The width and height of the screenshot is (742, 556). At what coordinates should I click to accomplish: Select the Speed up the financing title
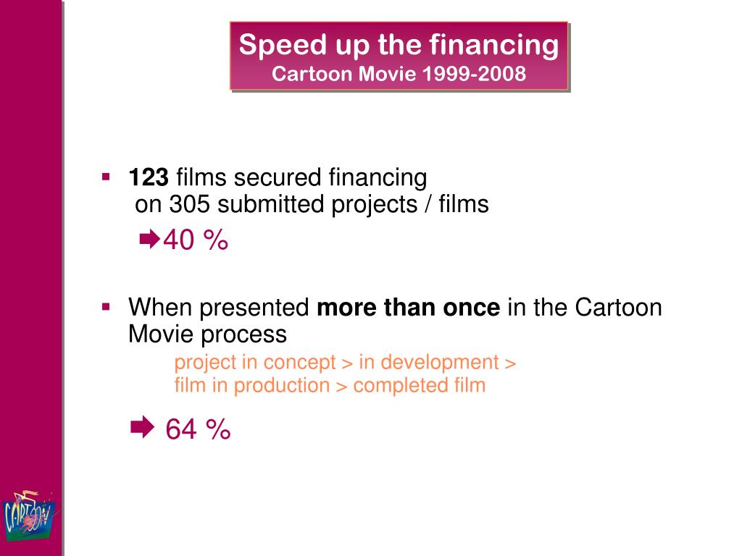pos(399,45)
